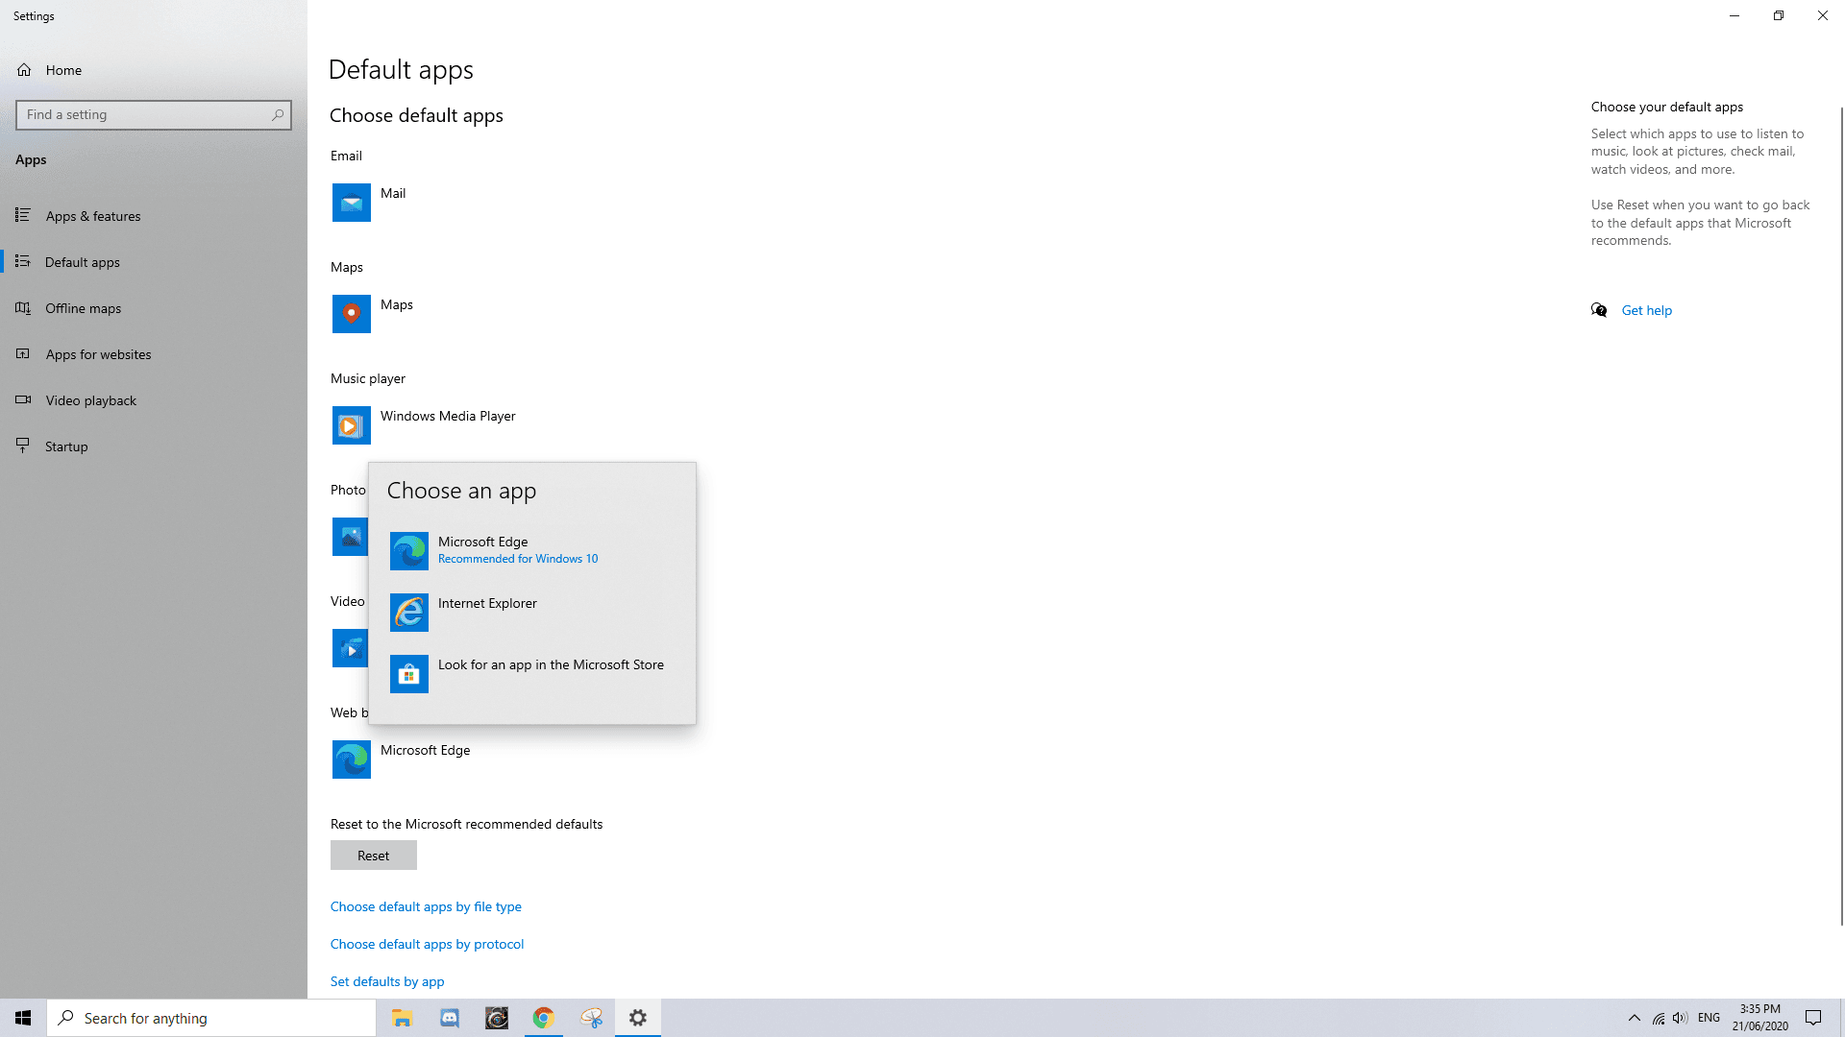This screenshot has width=1845, height=1037.
Task: Open Startup apps settings
Action: pyautogui.click(x=154, y=446)
